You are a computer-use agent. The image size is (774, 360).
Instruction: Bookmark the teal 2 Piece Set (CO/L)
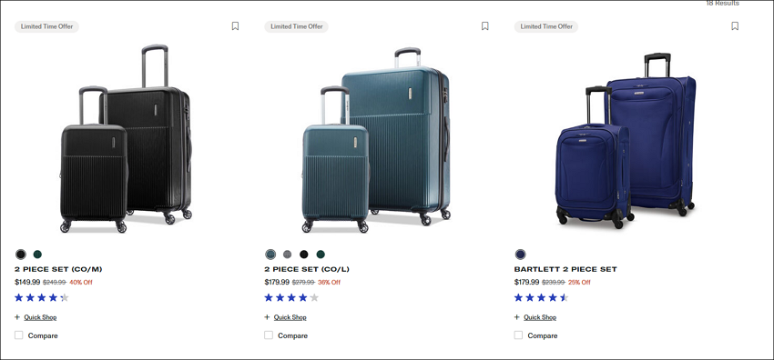coord(484,26)
